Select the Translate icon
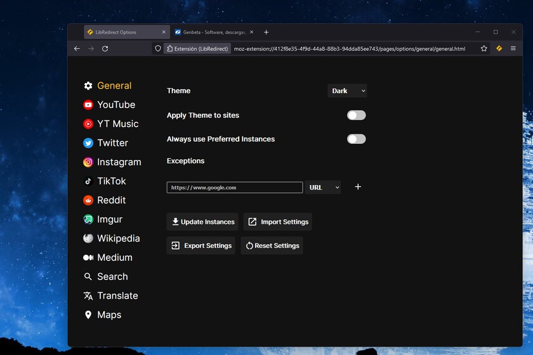The image size is (533, 355). pos(88,295)
